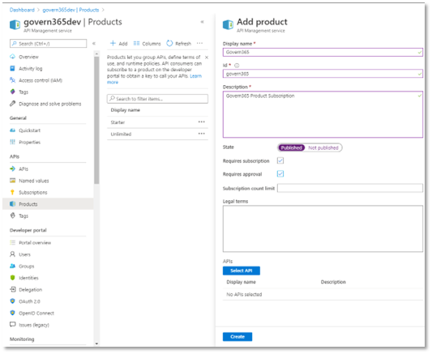Screen dimensions: 432x354
Task: Click the Display name input field
Action: [x=323, y=52]
